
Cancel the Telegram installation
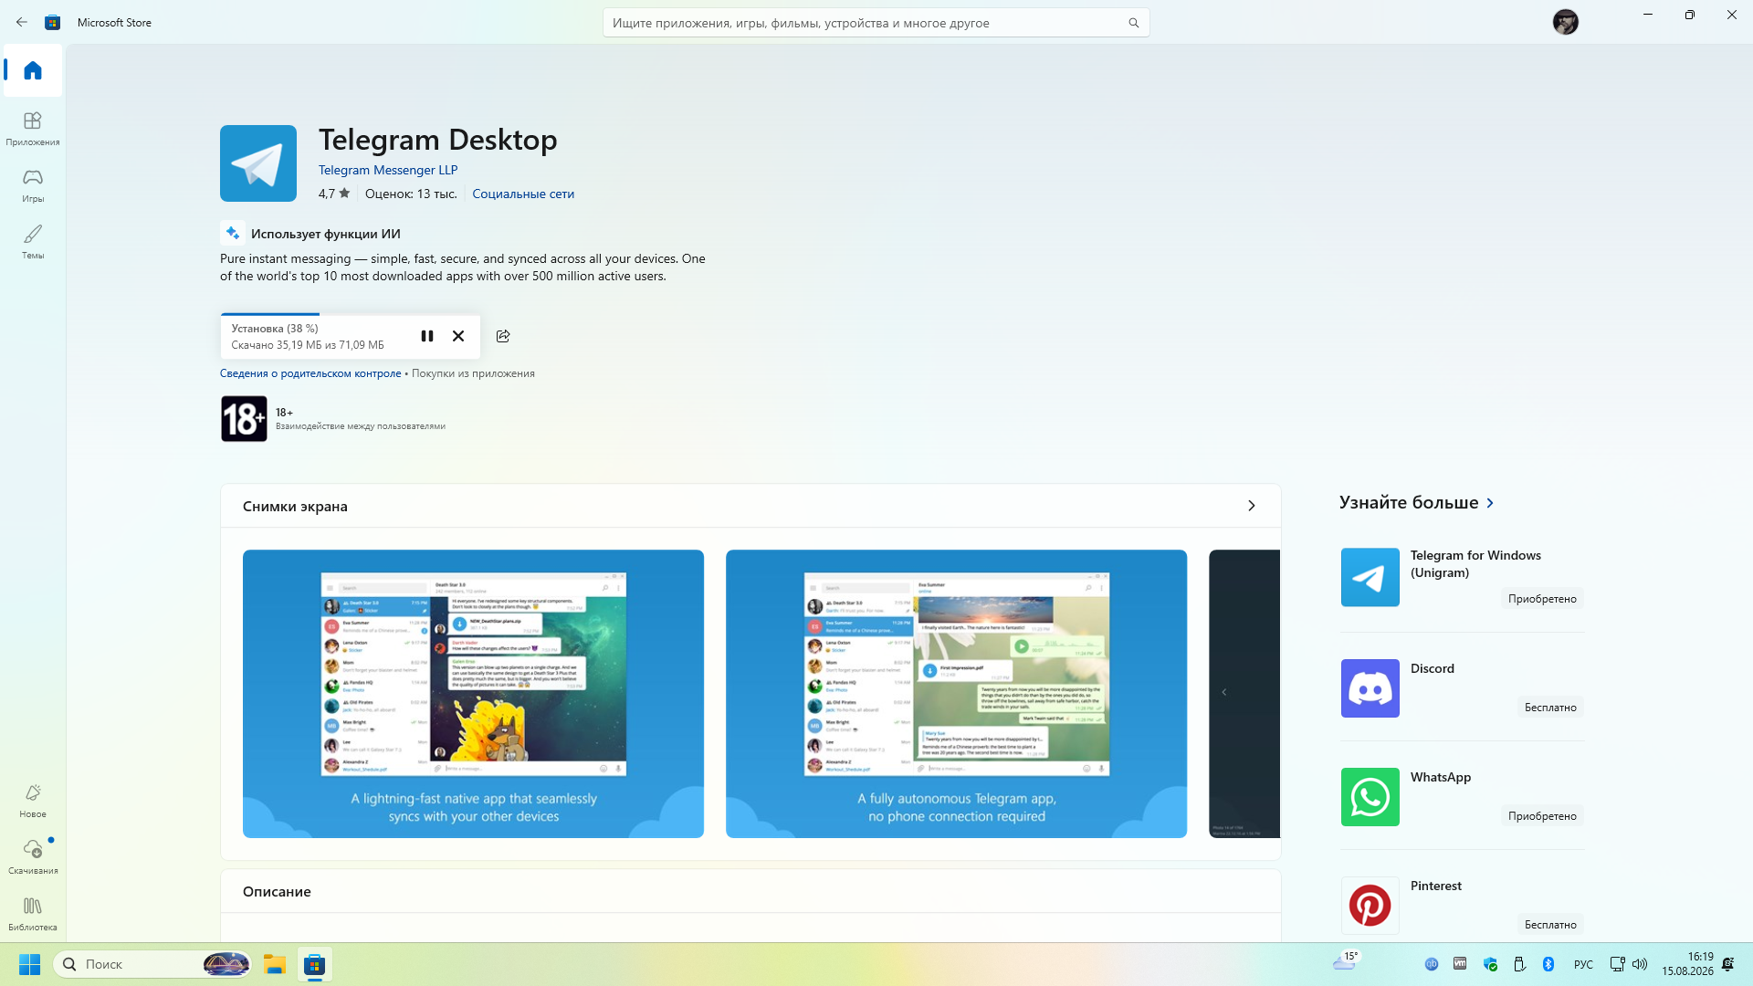tap(458, 336)
